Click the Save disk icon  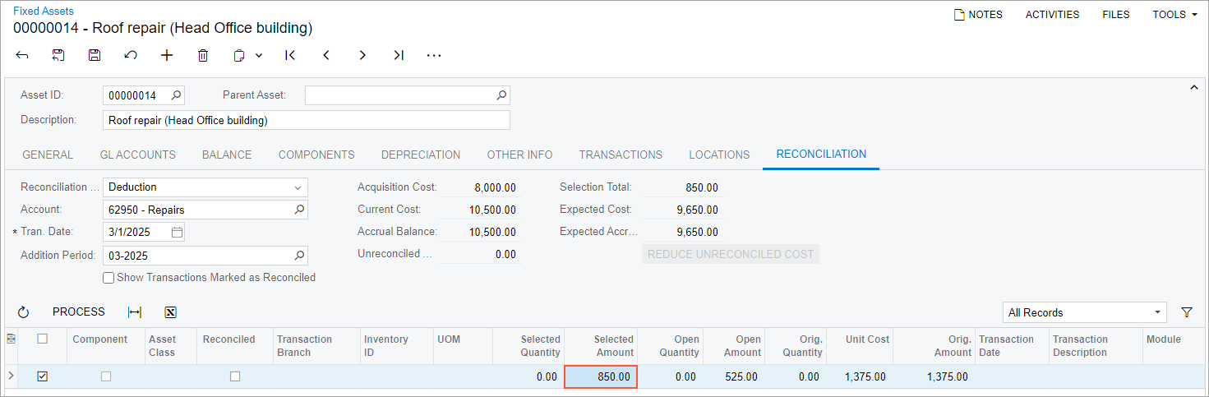click(x=95, y=55)
